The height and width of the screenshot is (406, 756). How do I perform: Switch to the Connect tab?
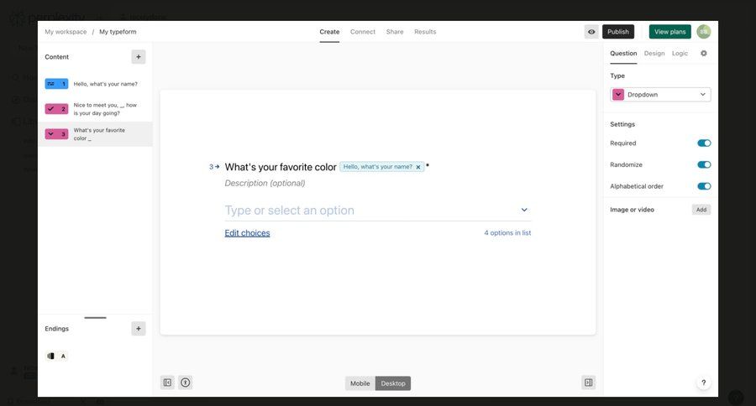(363, 32)
